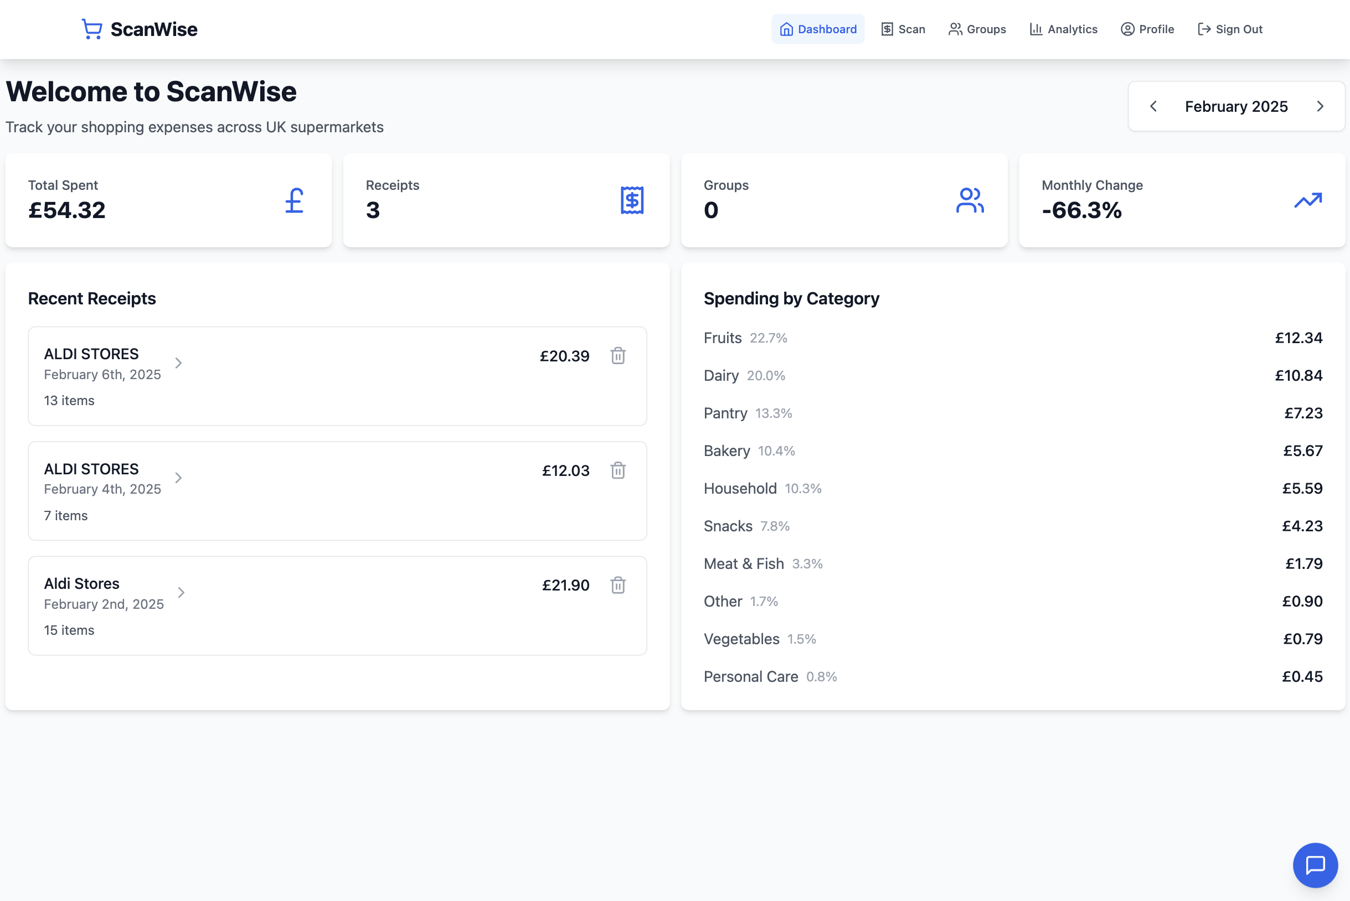Select the Fruits category row

point(1012,338)
